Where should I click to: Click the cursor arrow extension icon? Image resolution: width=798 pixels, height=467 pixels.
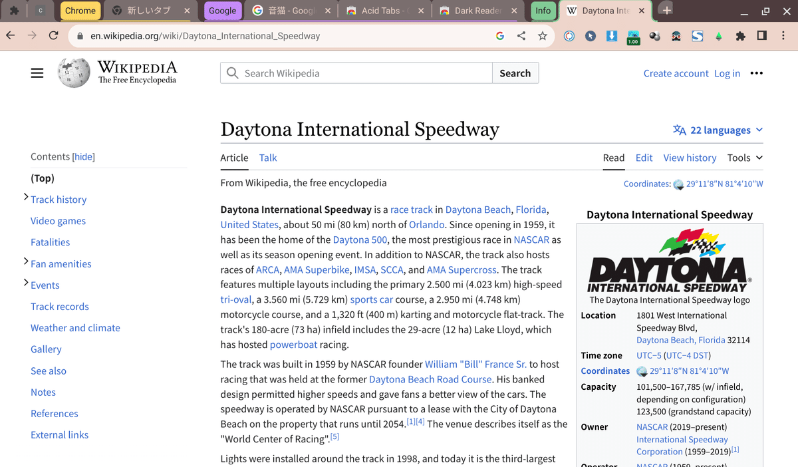591,36
